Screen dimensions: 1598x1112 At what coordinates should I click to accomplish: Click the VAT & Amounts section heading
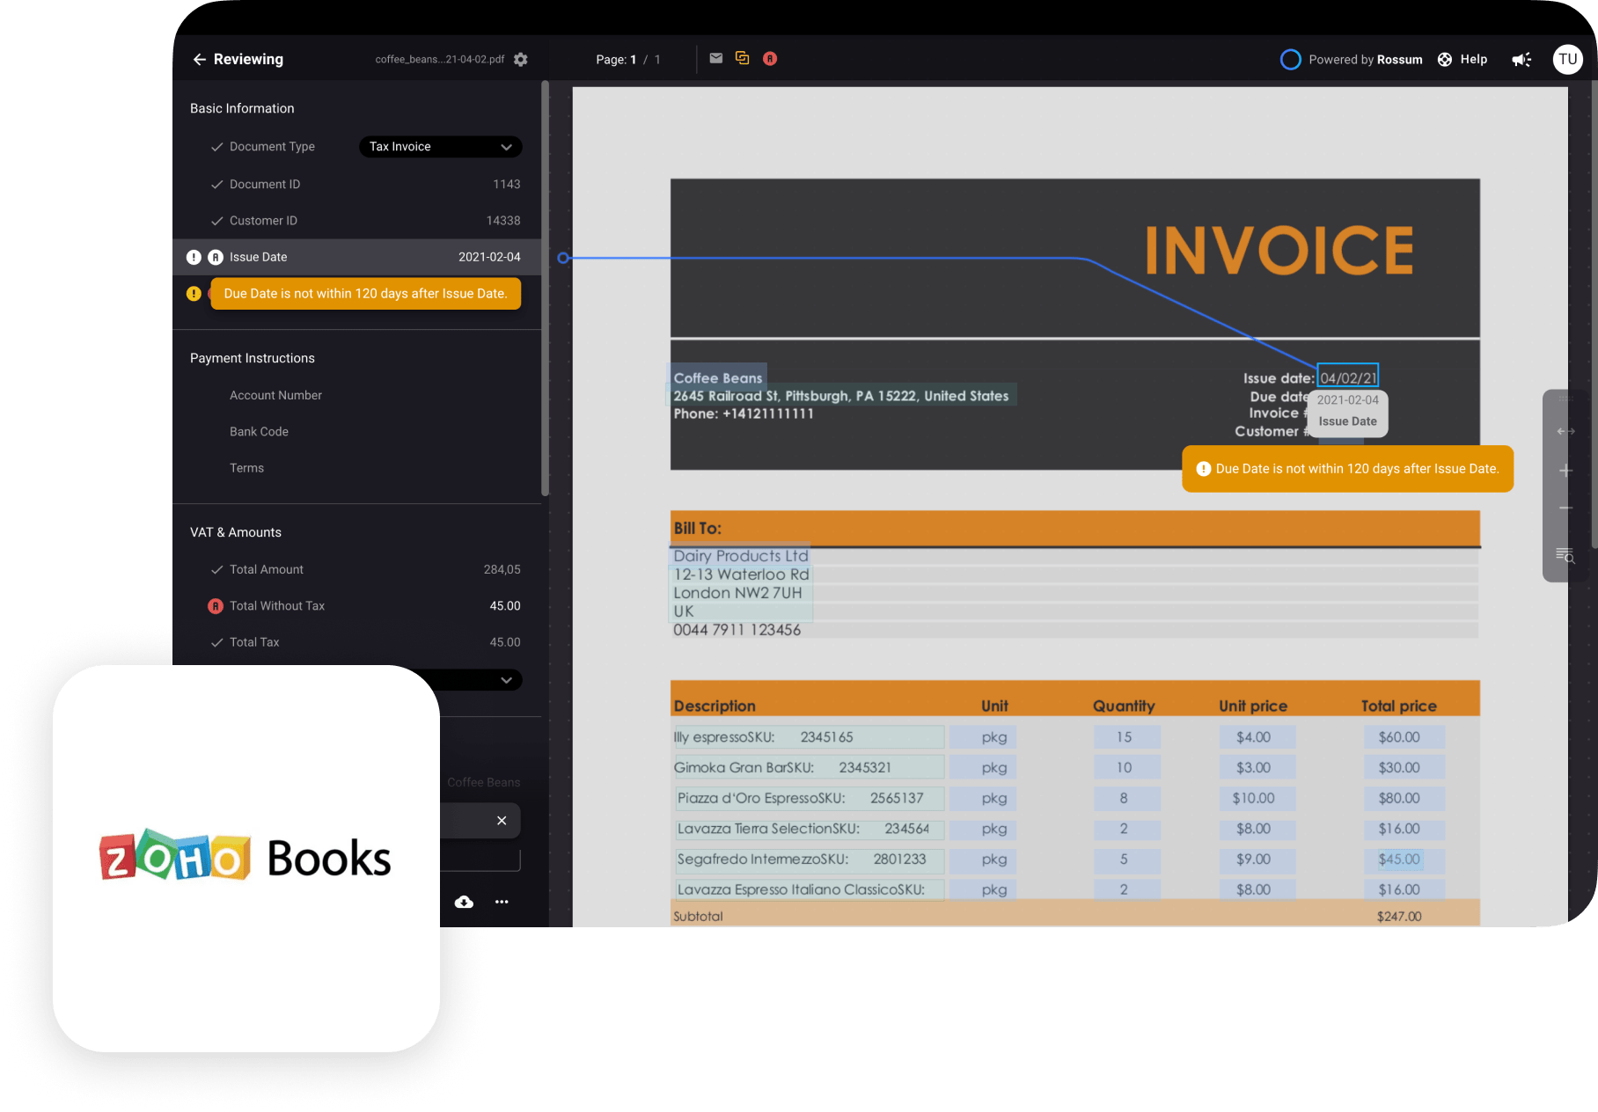(x=236, y=532)
